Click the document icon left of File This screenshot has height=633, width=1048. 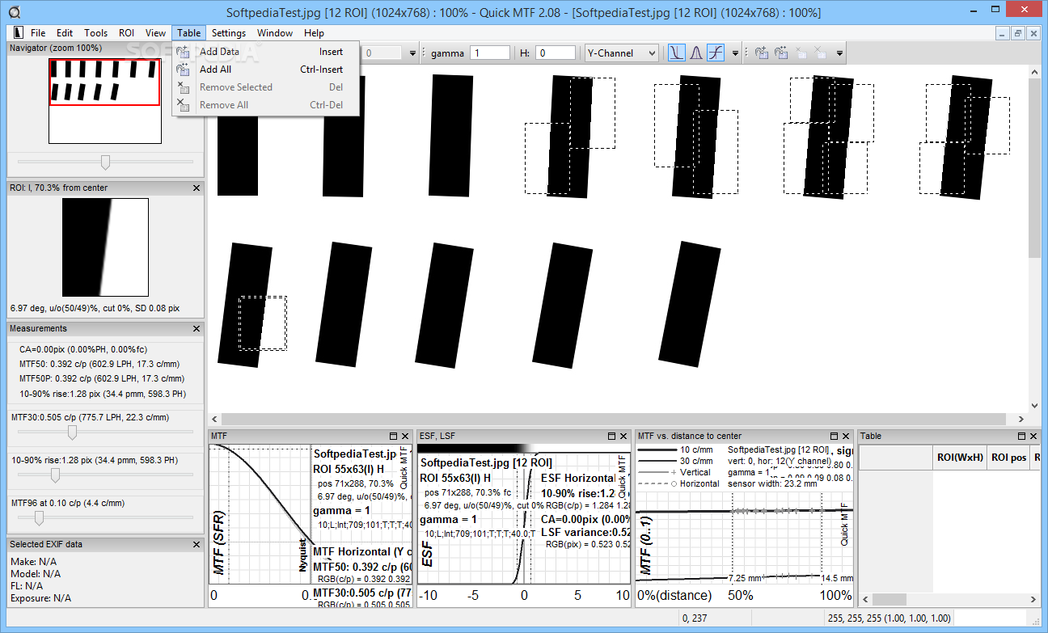[x=17, y=33]
